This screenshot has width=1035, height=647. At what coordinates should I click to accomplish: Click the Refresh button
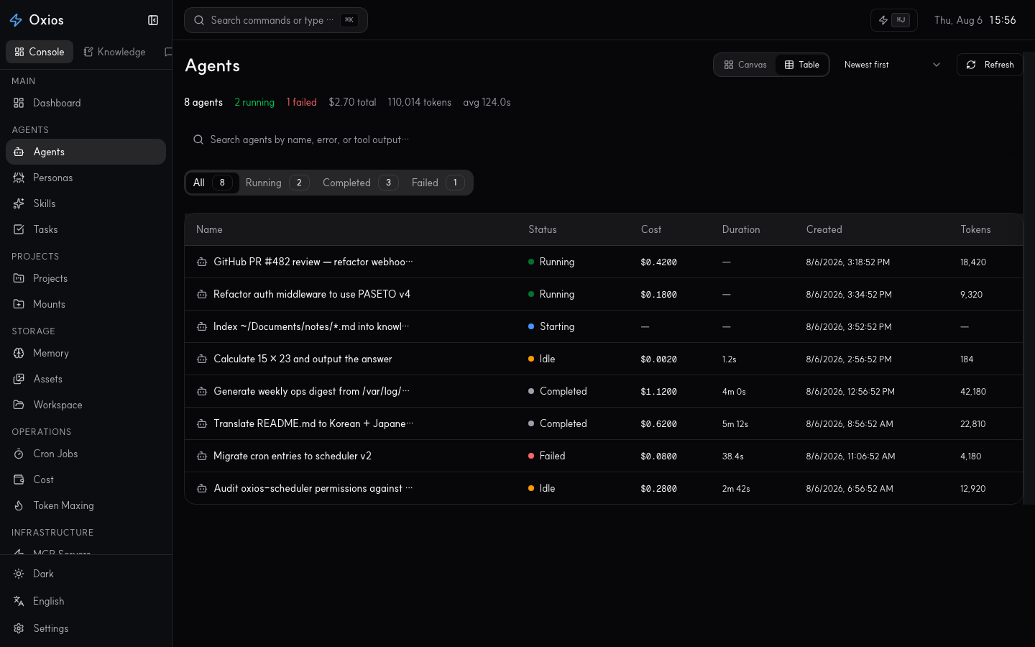tap(990, 65)
